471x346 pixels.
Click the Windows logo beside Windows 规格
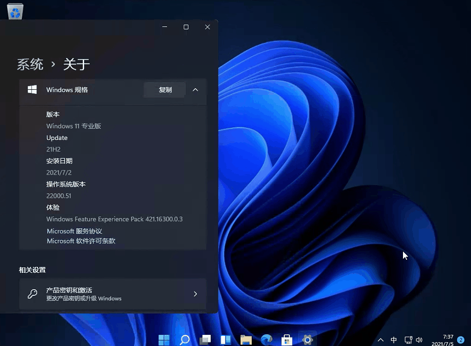click(x=32, y=89)
